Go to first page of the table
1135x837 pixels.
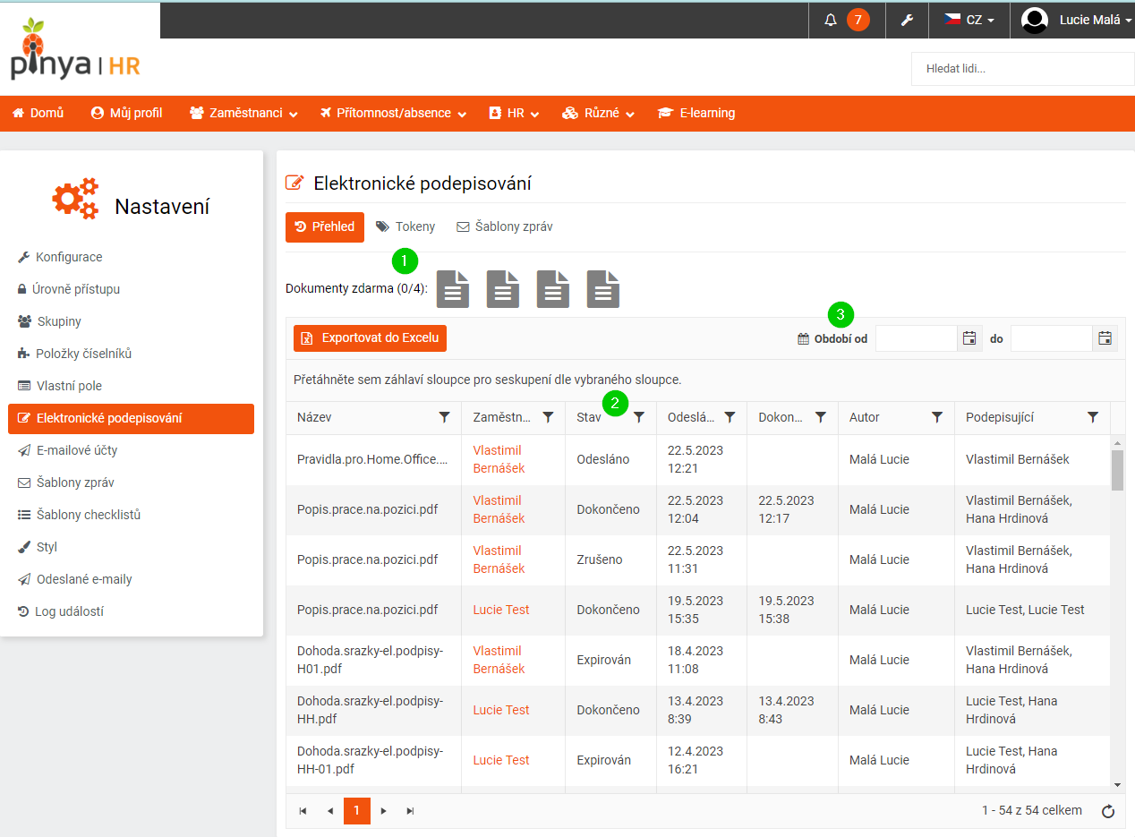coord(303,811)
